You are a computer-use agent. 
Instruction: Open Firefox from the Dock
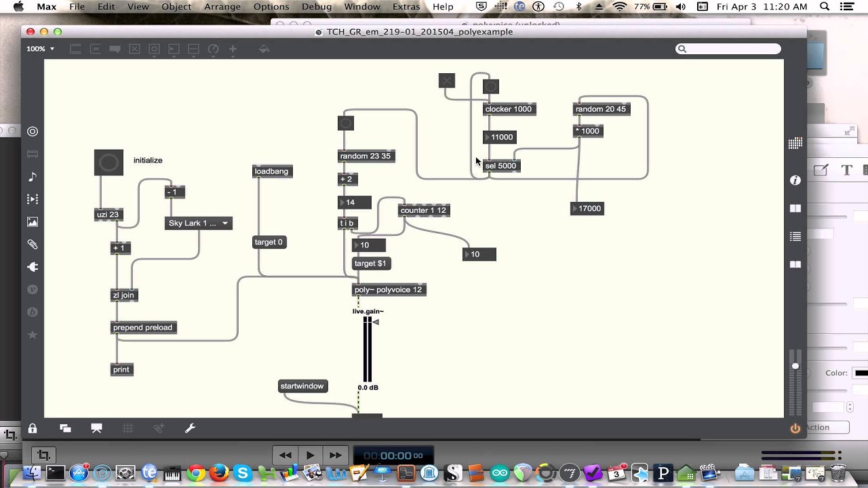point(219,473)
